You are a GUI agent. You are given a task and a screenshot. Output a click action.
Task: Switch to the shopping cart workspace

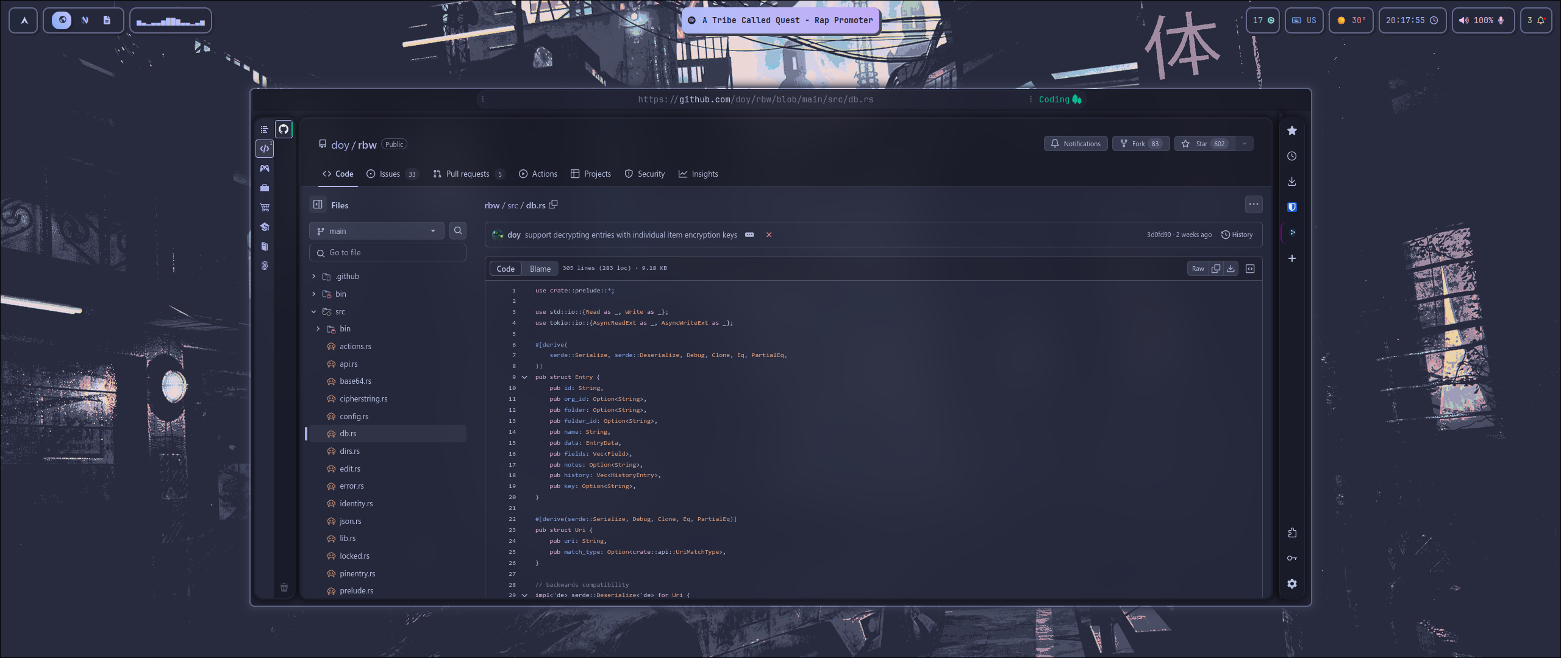pos(265,207)
